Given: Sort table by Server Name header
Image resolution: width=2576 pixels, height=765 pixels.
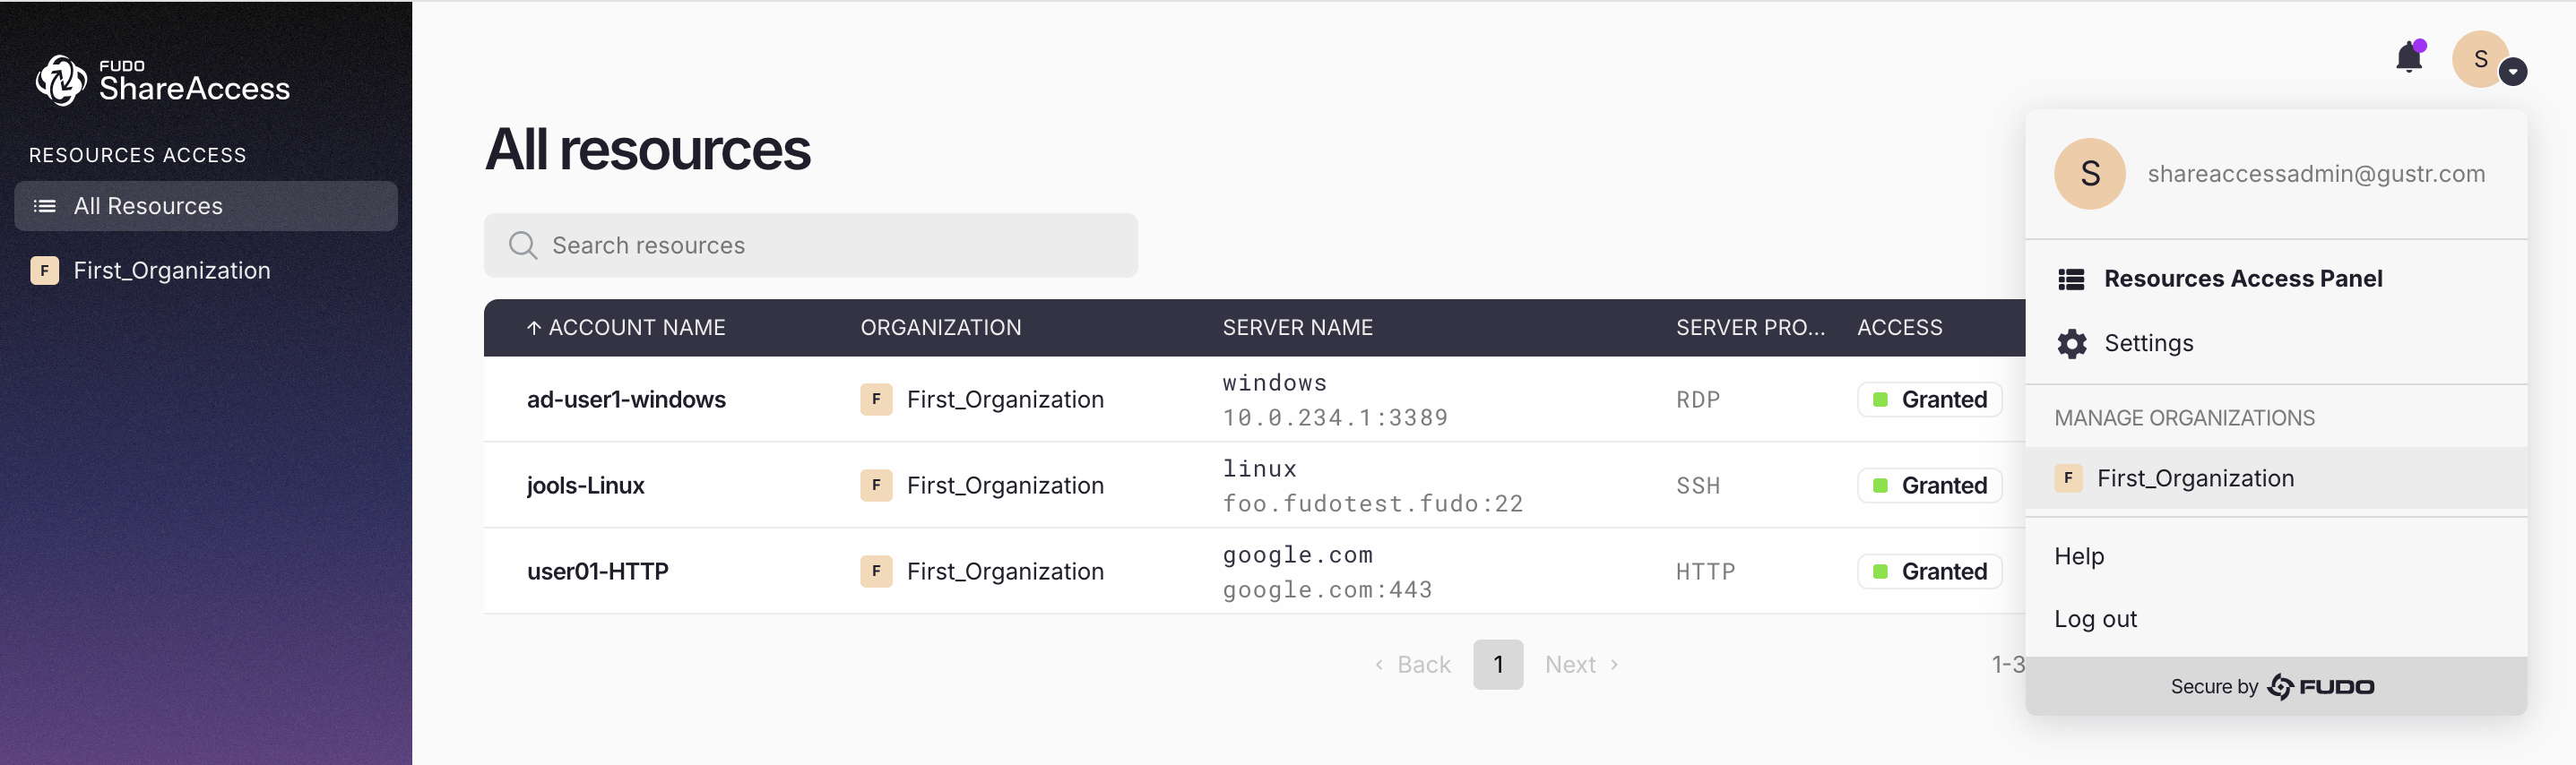Looking at the screenshot, I should coord(1297,328).
